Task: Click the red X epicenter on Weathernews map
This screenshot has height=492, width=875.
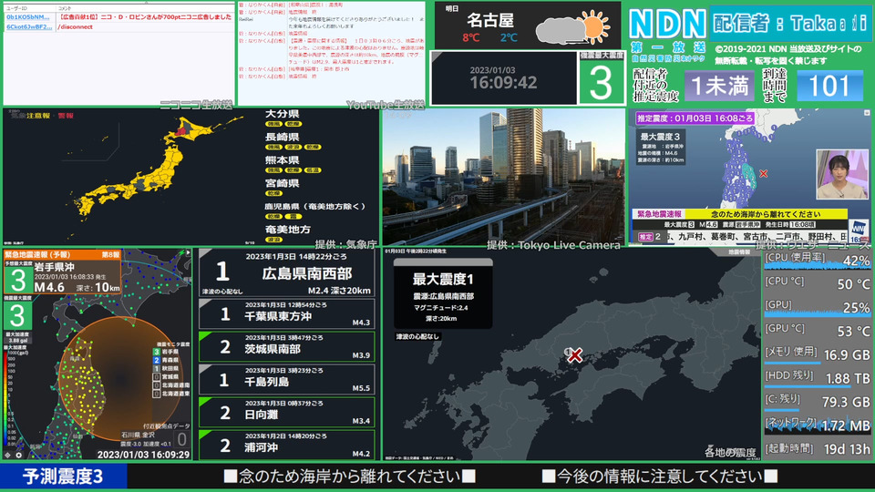Action: pos(764,173)
